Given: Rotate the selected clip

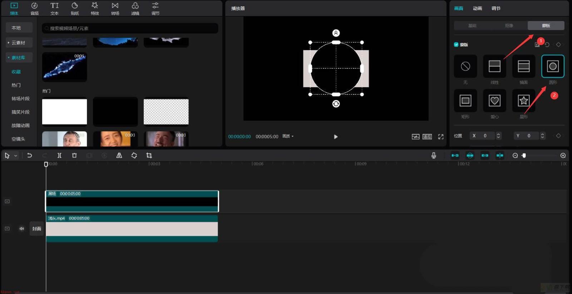Looking at the screenshot, I should pos(134,156).
